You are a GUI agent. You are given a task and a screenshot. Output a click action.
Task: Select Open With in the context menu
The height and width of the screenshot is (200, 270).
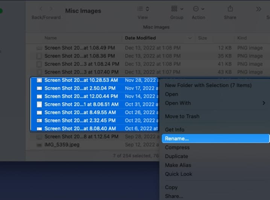pyautogui.click(x=178, y=103)
